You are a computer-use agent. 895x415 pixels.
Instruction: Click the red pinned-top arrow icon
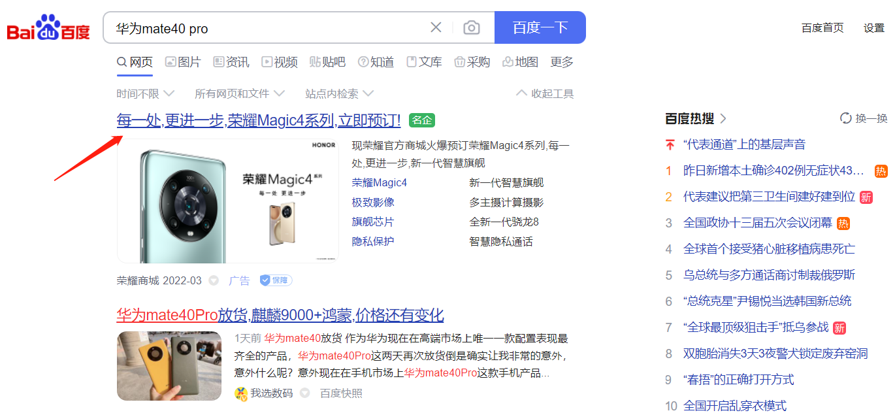(x=669, y=144)
